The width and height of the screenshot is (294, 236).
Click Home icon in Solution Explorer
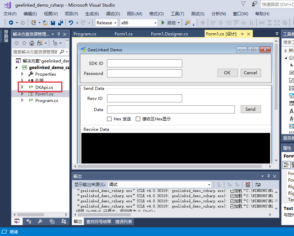pos(32,43)
